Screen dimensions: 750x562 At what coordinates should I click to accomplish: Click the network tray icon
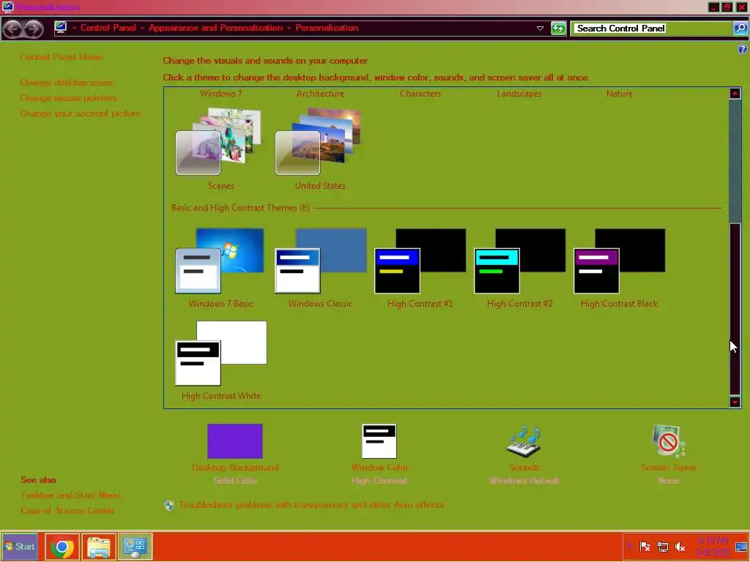tap(662, 547)
